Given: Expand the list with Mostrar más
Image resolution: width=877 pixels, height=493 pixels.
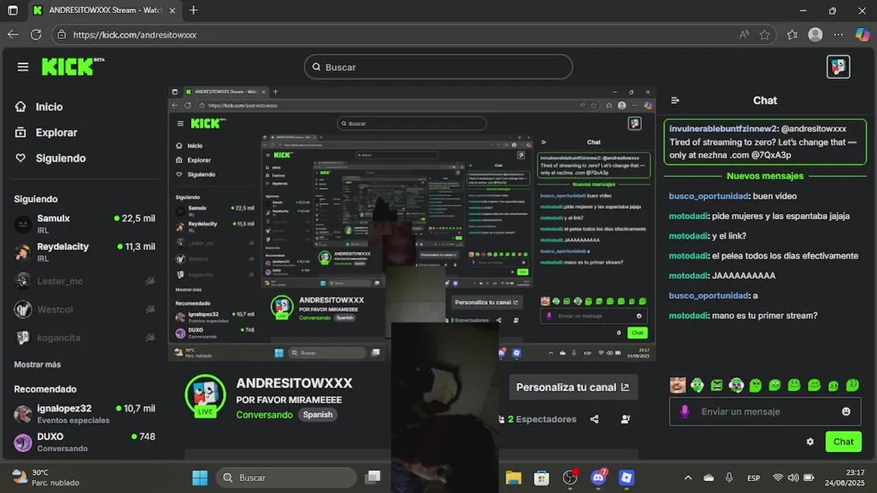Looking at the screenshot, I should click(38, 364).
